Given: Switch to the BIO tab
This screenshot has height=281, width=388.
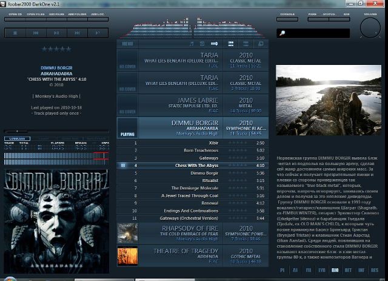Looking at the screenshot, I should (335, 270).
